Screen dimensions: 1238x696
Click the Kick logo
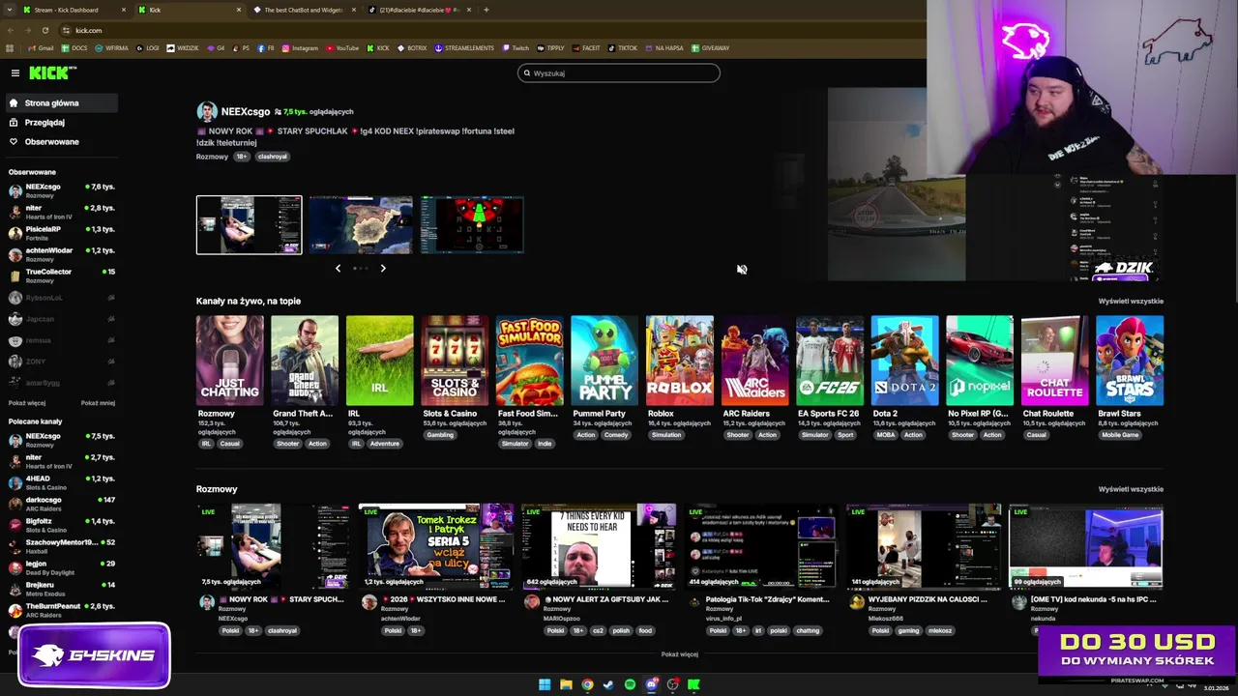(52, 72)
